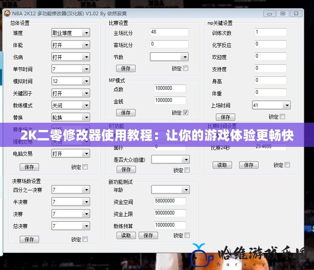Click the 支持度 input field
Screen dimensions: 314x270
coord(271,68)
